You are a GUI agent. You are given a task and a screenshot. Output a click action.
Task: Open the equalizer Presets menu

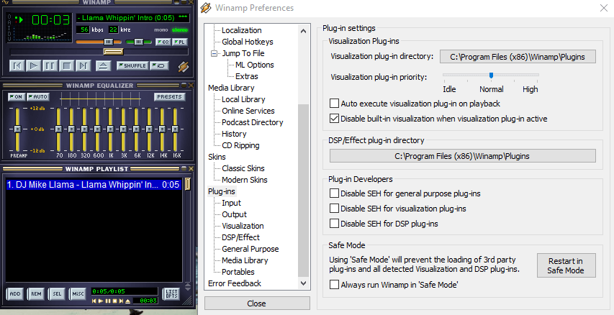click(x=169, y=96)
